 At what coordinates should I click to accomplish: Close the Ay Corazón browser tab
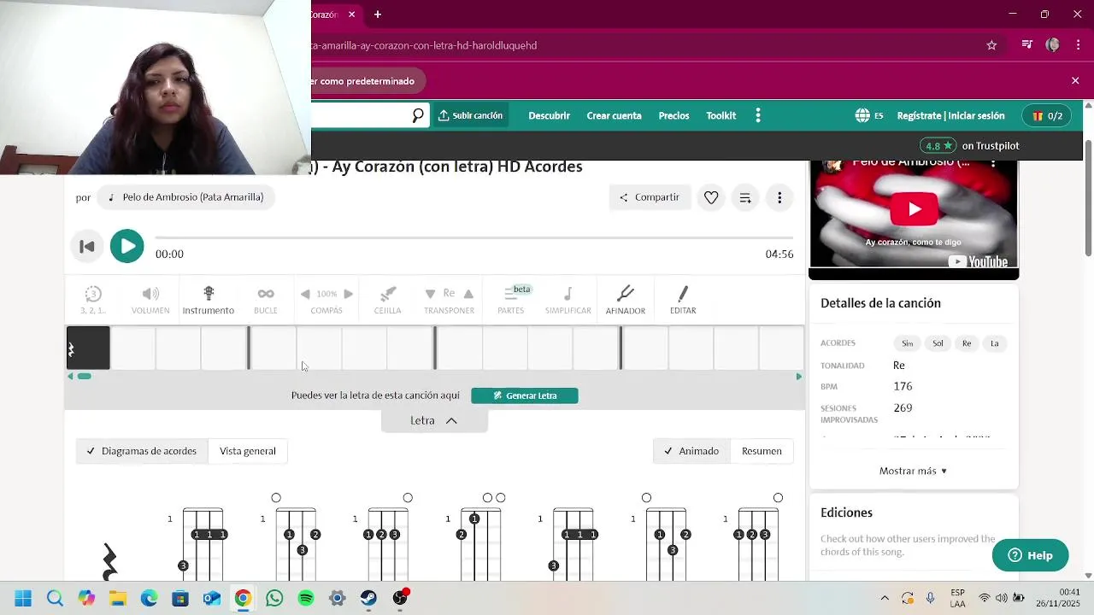(x=351, y=15)
